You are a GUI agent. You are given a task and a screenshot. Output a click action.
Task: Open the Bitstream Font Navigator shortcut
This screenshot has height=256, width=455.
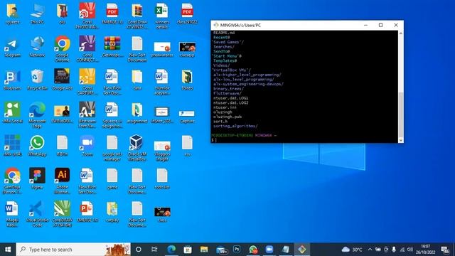click(x=87, y=115)
